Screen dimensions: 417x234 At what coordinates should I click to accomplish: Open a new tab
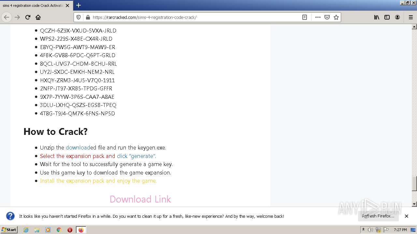[79, 5]
